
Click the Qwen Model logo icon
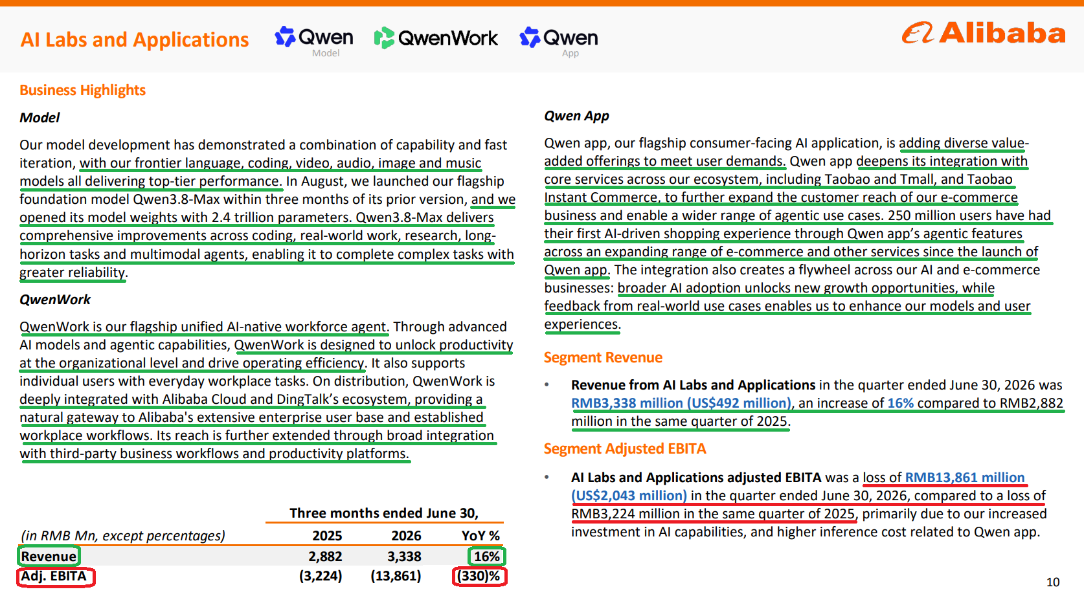[285, 37]
